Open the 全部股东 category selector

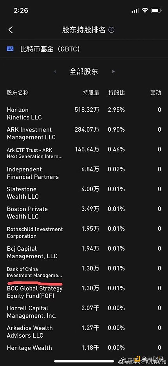[84, 72]
